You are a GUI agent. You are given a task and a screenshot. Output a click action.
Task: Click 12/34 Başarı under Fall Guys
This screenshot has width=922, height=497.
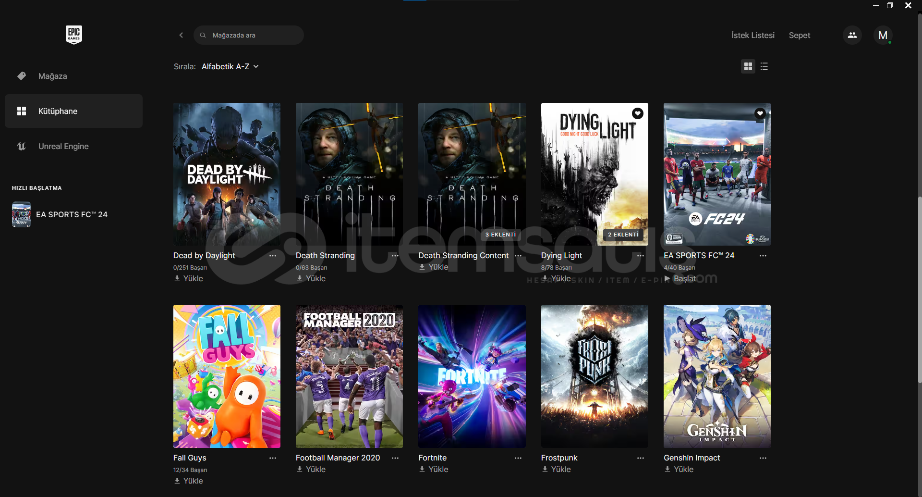[190, 470]
